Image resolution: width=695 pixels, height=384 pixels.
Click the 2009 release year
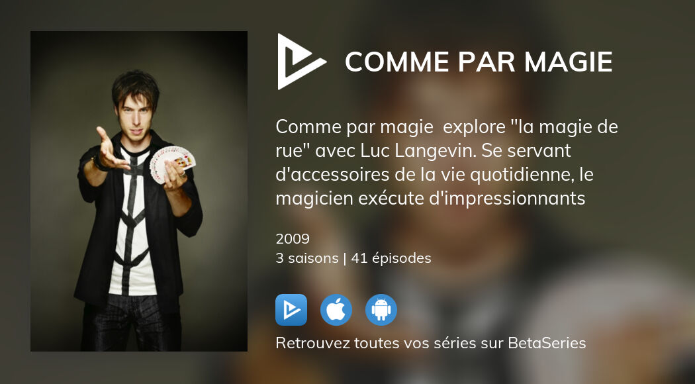pyautogui.click(x=293, y=239)
